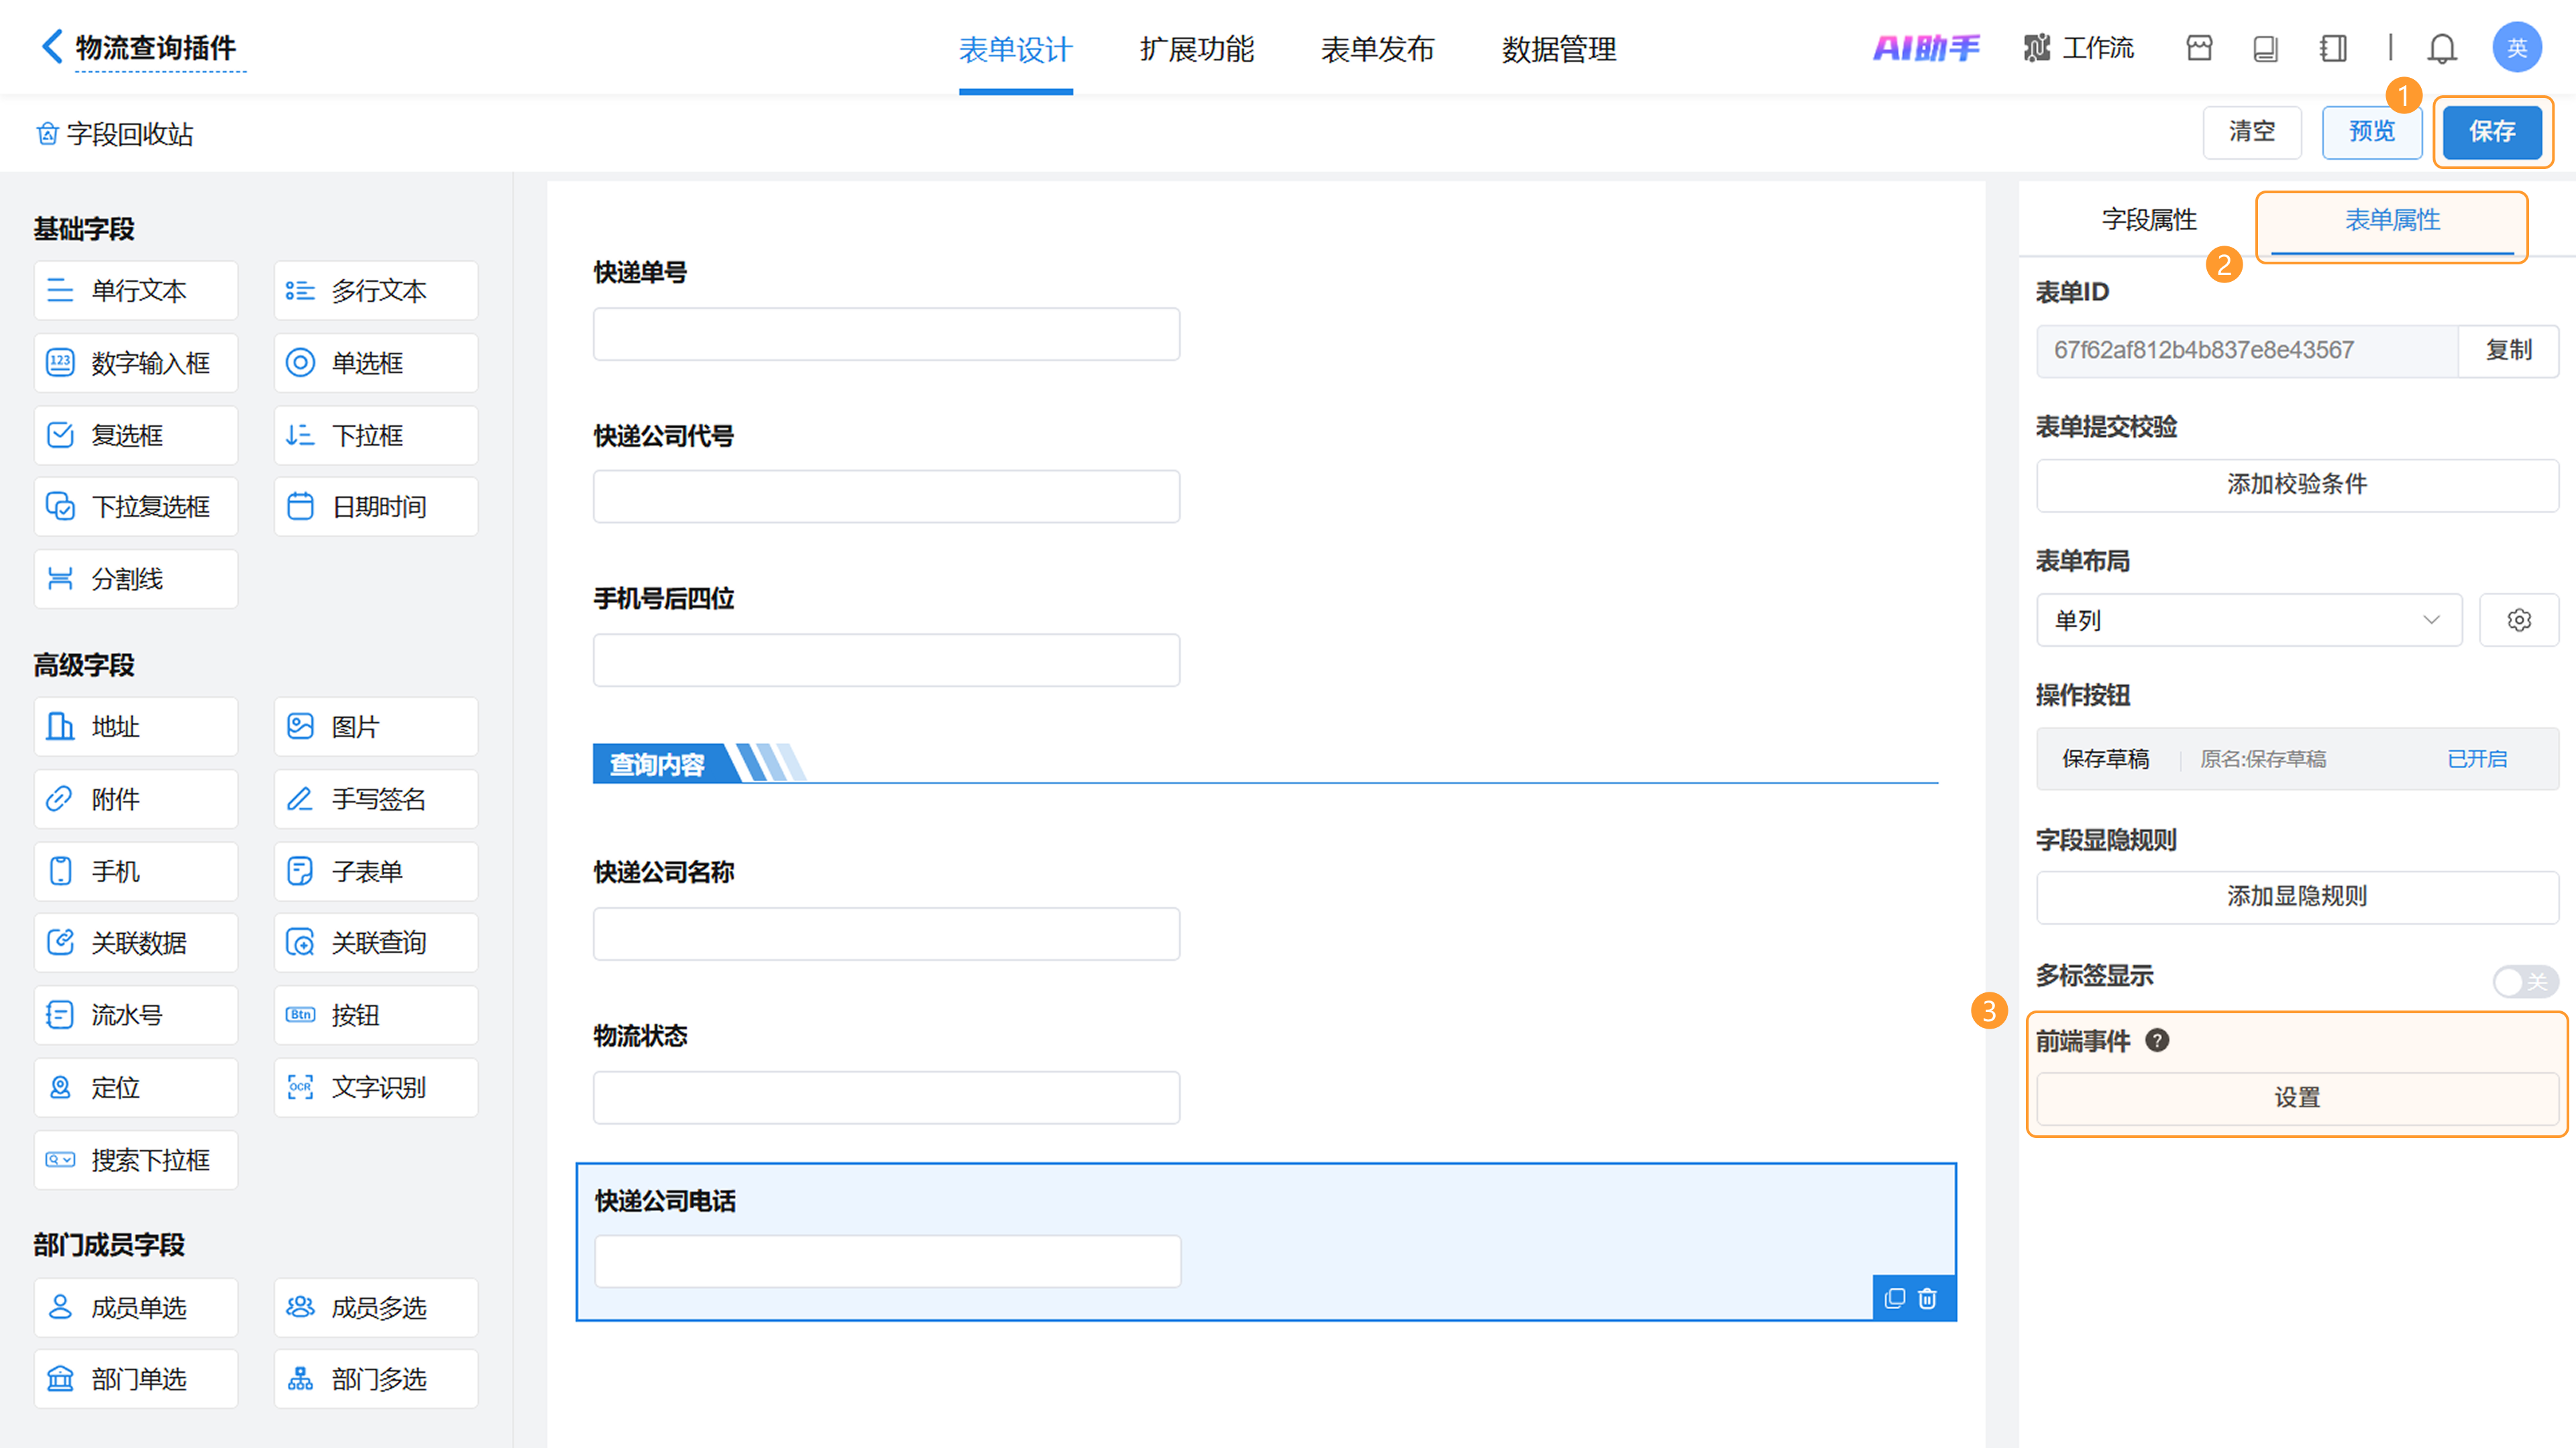Viewport: 2576px width, 1448px height.
Task: Add the 关联数据 field
Action: coord(136,943)
